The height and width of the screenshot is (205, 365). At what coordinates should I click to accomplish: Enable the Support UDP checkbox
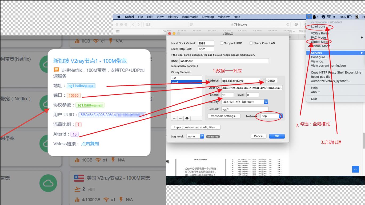(222, 43)
